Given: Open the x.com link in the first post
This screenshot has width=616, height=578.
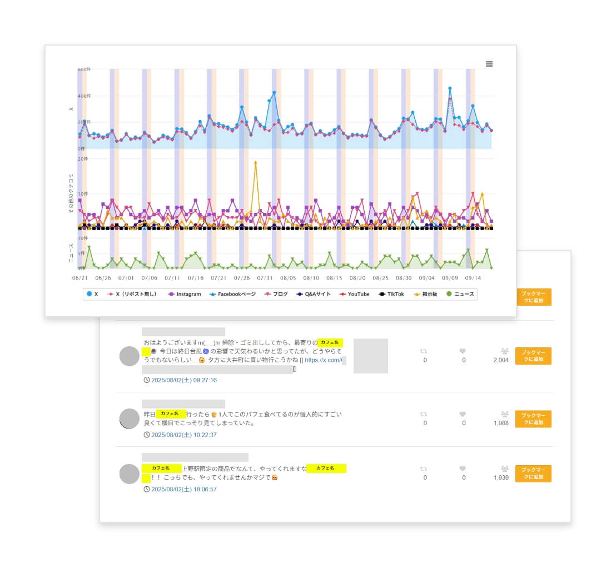Looking at the screenshot, I should [325, 360].
